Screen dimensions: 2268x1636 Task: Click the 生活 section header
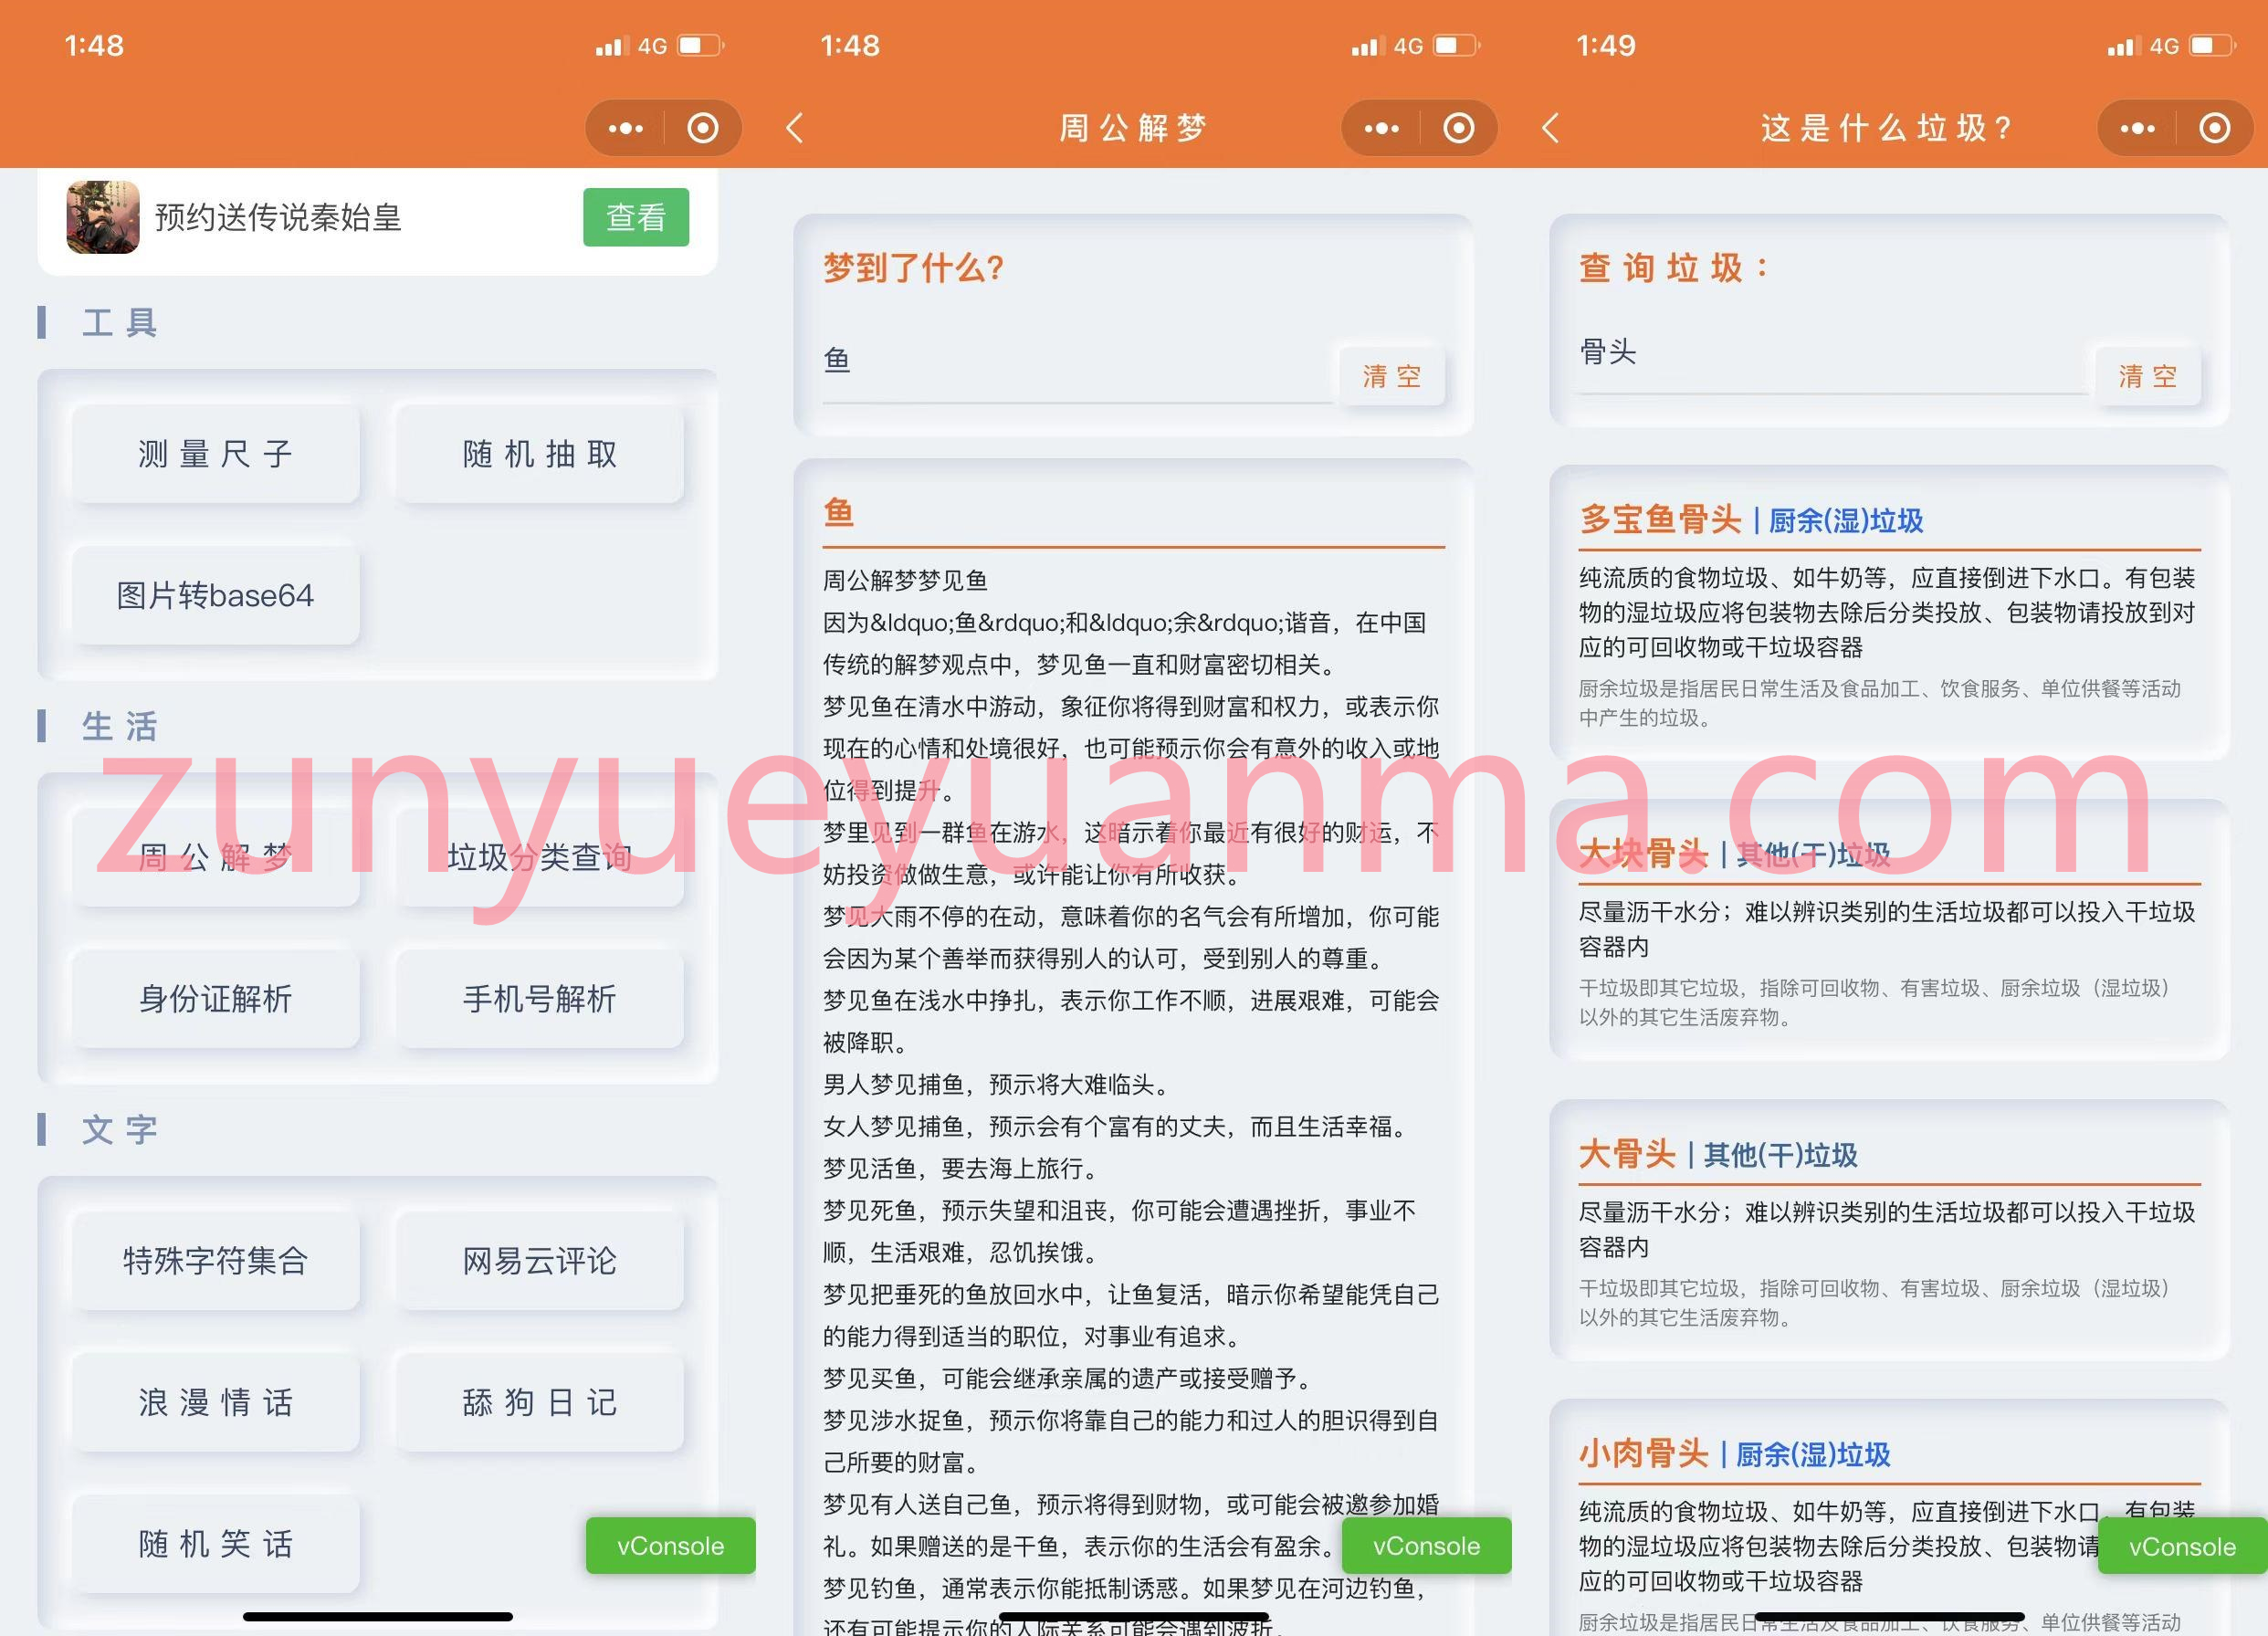point(120,727)
